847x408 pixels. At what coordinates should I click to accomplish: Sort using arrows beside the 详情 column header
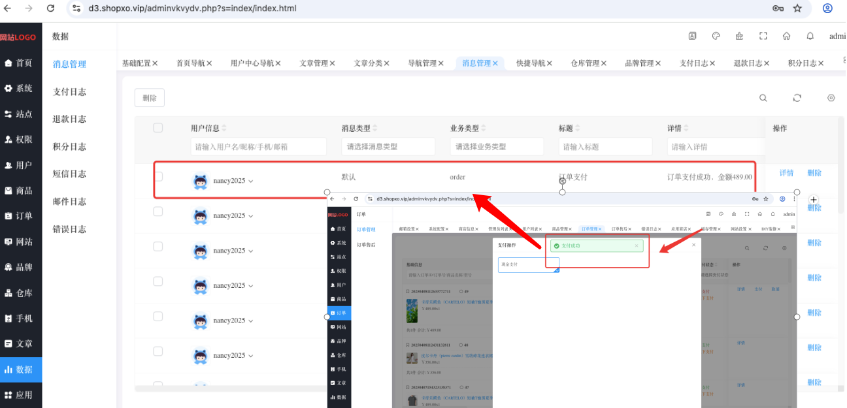pyautogui.click(x=687, y=129)
